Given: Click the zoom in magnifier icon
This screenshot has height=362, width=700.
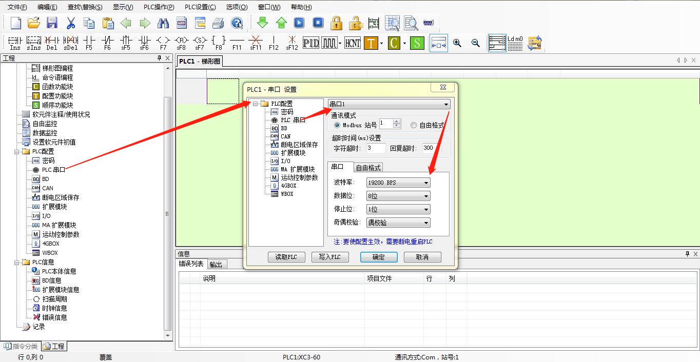Looking at the screenshot, I should tap(457, 43).
